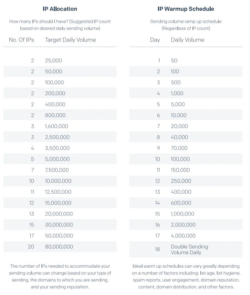Click the IP Allocation heading

[x=60, y=9]
